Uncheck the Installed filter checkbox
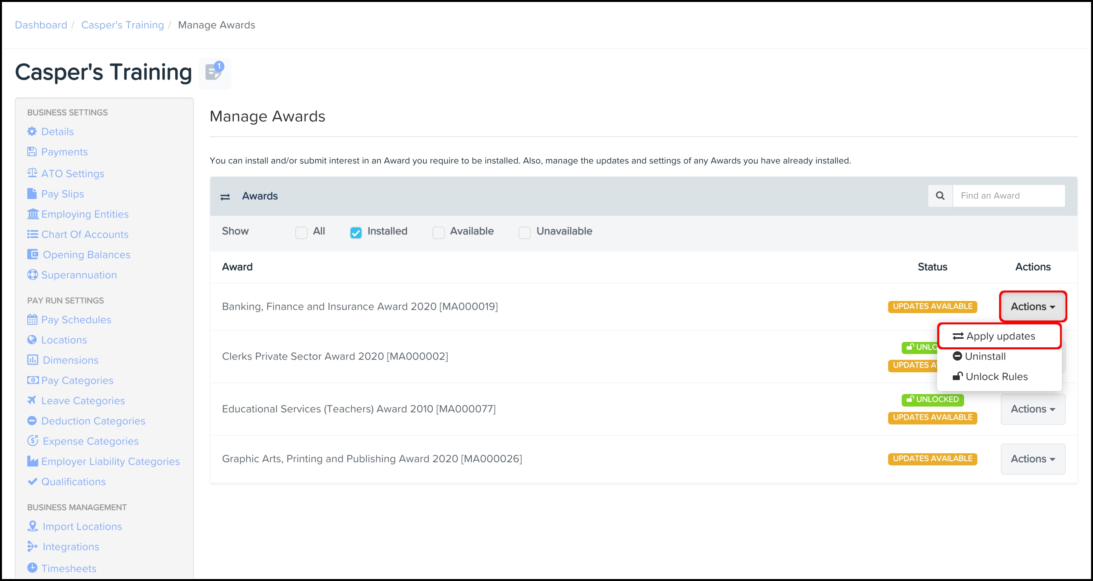1093x581 pixels. tap(356, 232)
